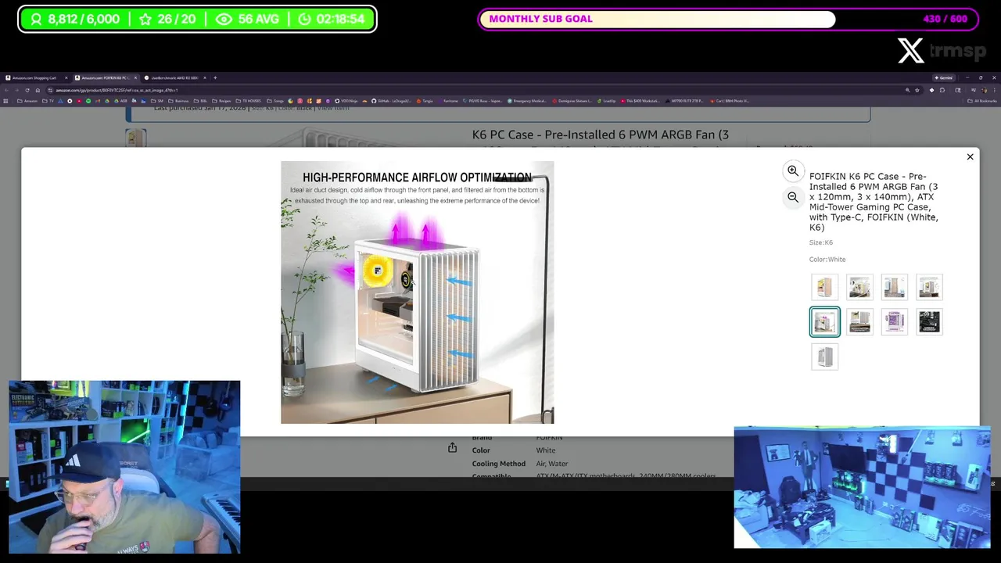Close the Amazon Shopping Cart tab

(x=66, y=77)
